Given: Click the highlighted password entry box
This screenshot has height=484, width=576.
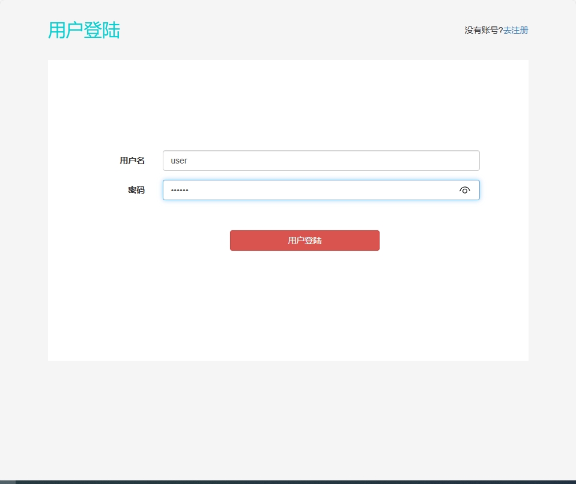Looking at the screenshot, I should tap(300, 190).
